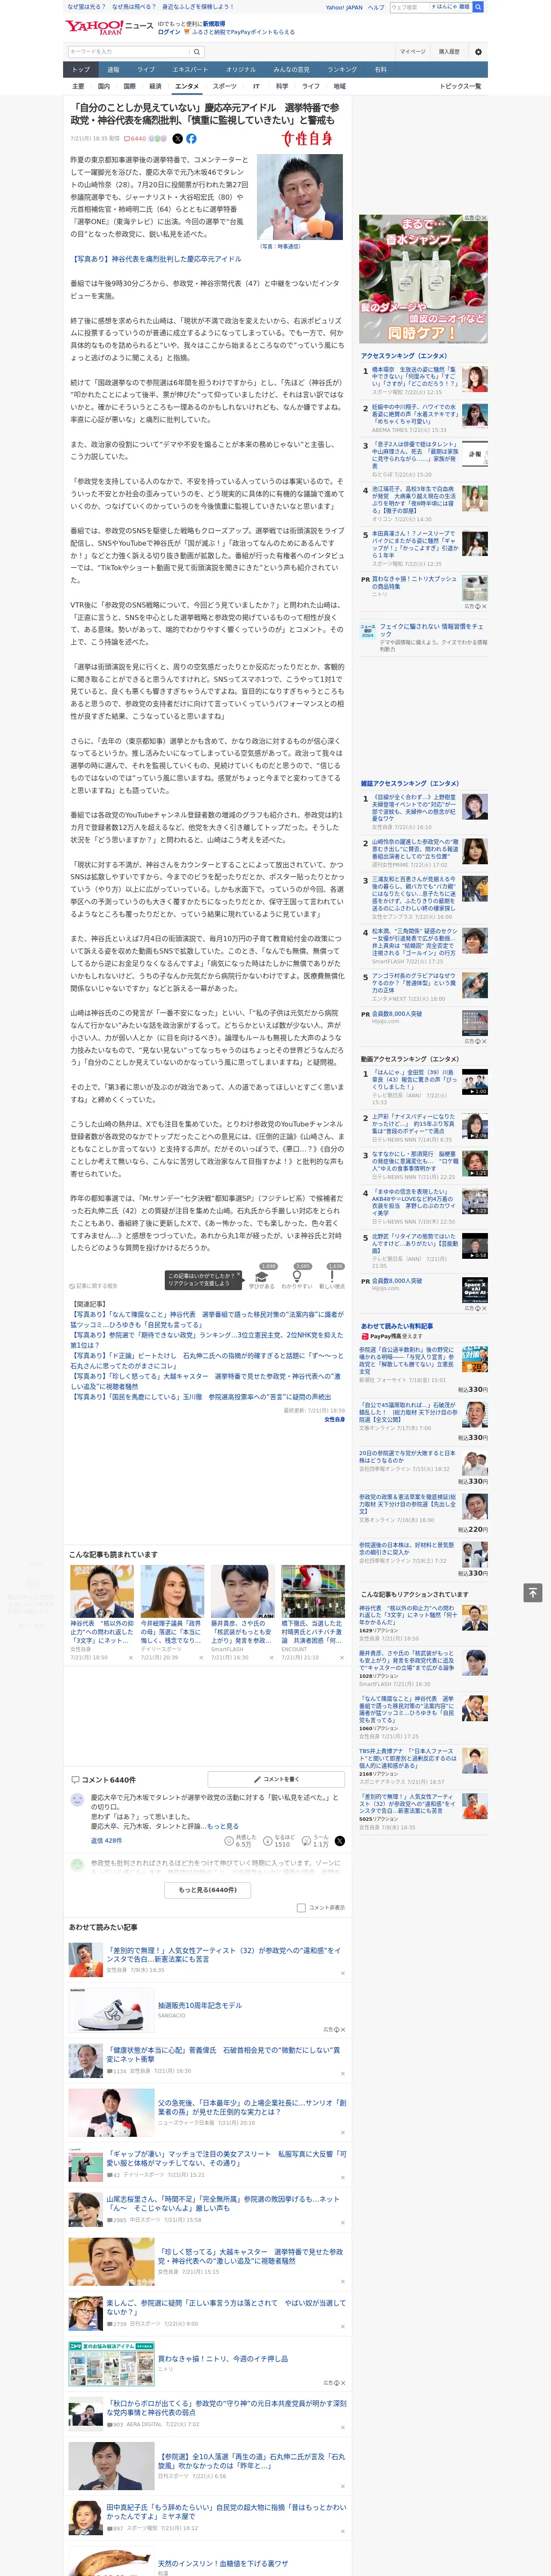
Task: Expand replies 返信 428件 on first comment
Action: (106, 1841)
